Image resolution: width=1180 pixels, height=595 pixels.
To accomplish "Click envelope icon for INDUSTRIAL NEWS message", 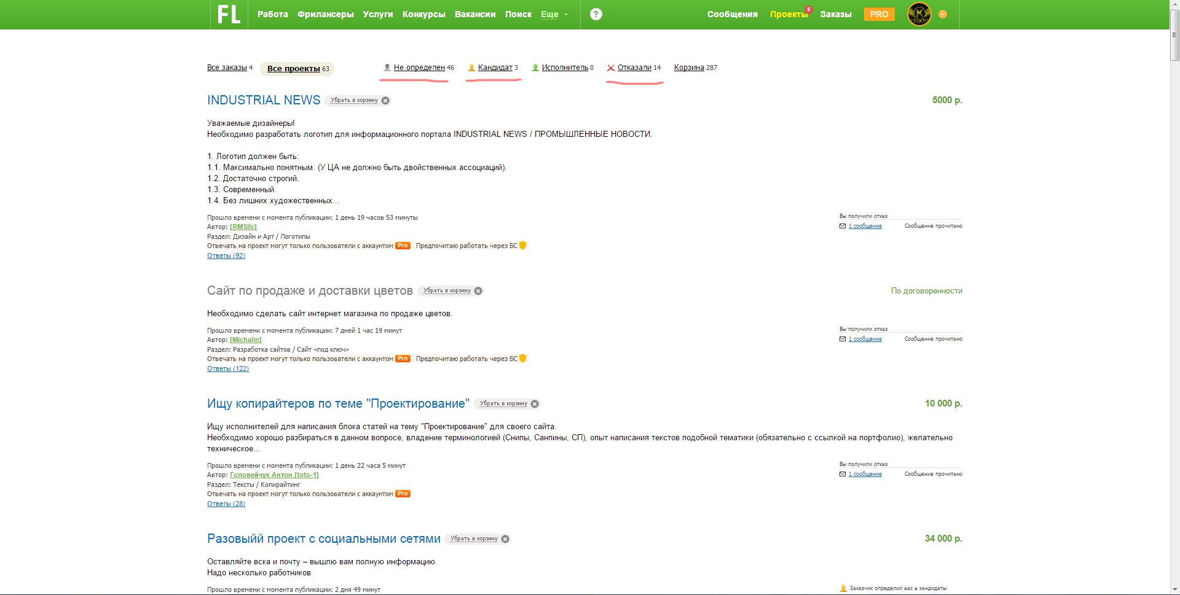I will [843, 226].
